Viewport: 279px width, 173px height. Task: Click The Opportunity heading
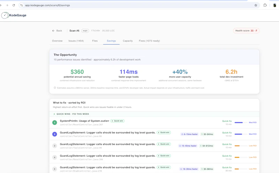click(x=65, y=55)
